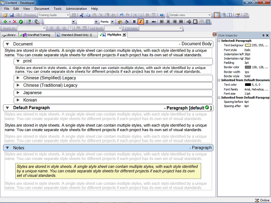This screenshot has width=271, height=203.
Task: Click the Text background color swatch
Action: [248, 45]
